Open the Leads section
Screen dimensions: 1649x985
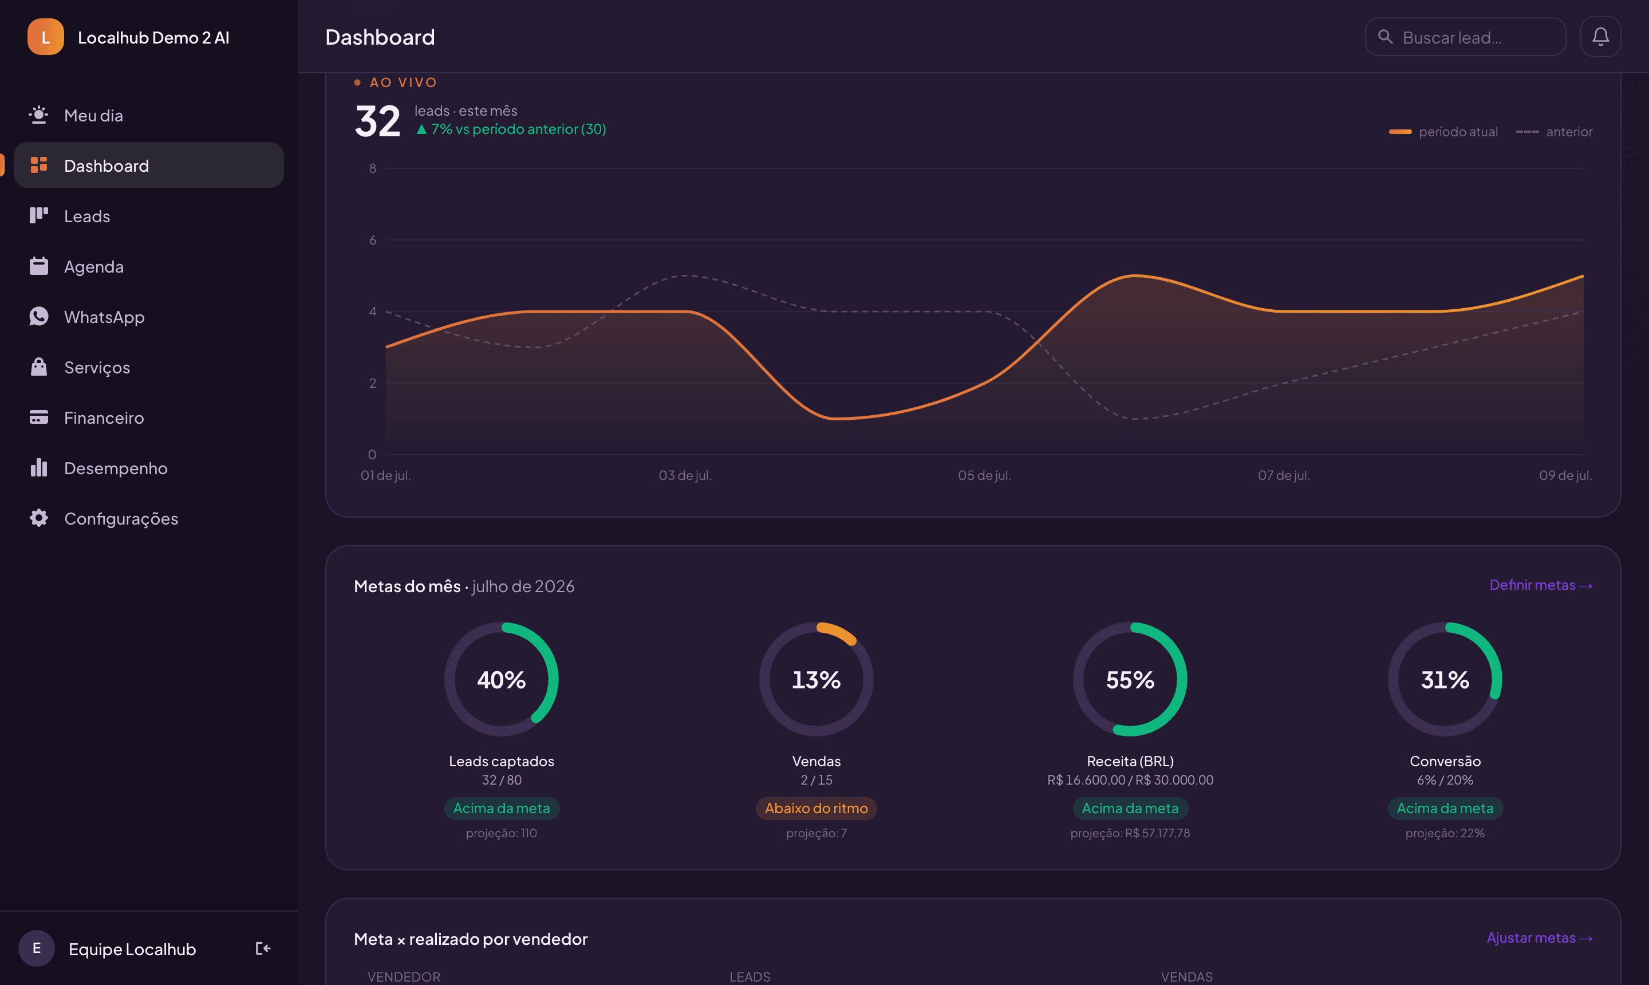click(x=149, y=216)
